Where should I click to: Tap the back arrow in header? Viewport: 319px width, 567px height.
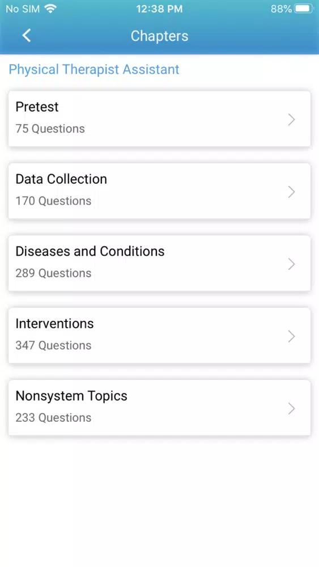[27, 35]
